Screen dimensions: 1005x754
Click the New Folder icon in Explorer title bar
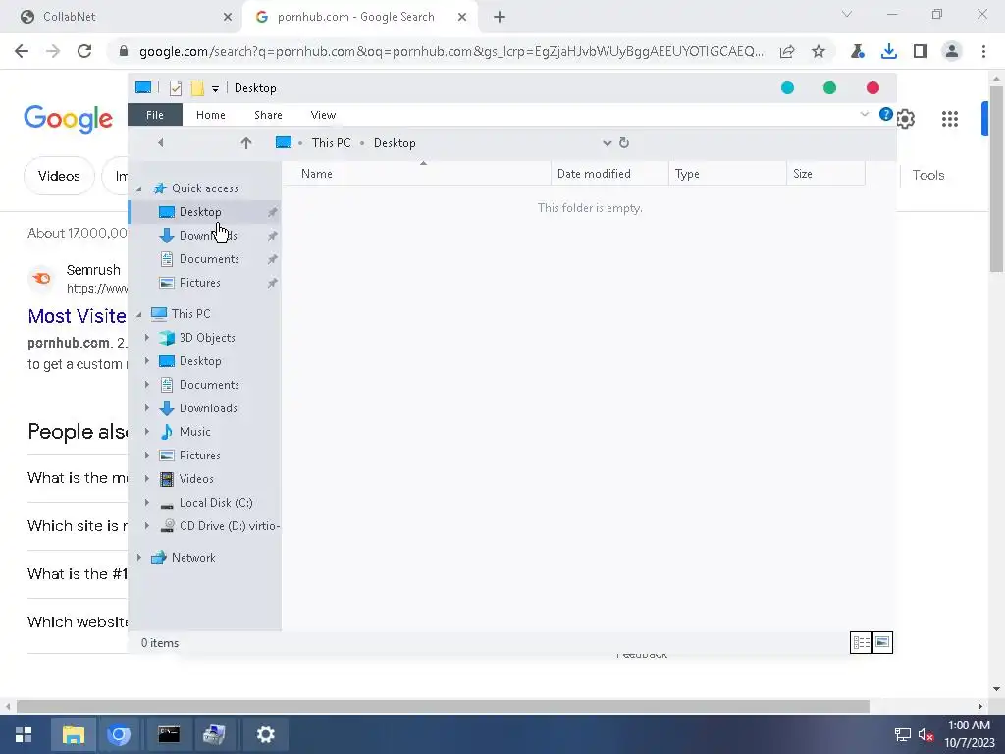point(197,88)
